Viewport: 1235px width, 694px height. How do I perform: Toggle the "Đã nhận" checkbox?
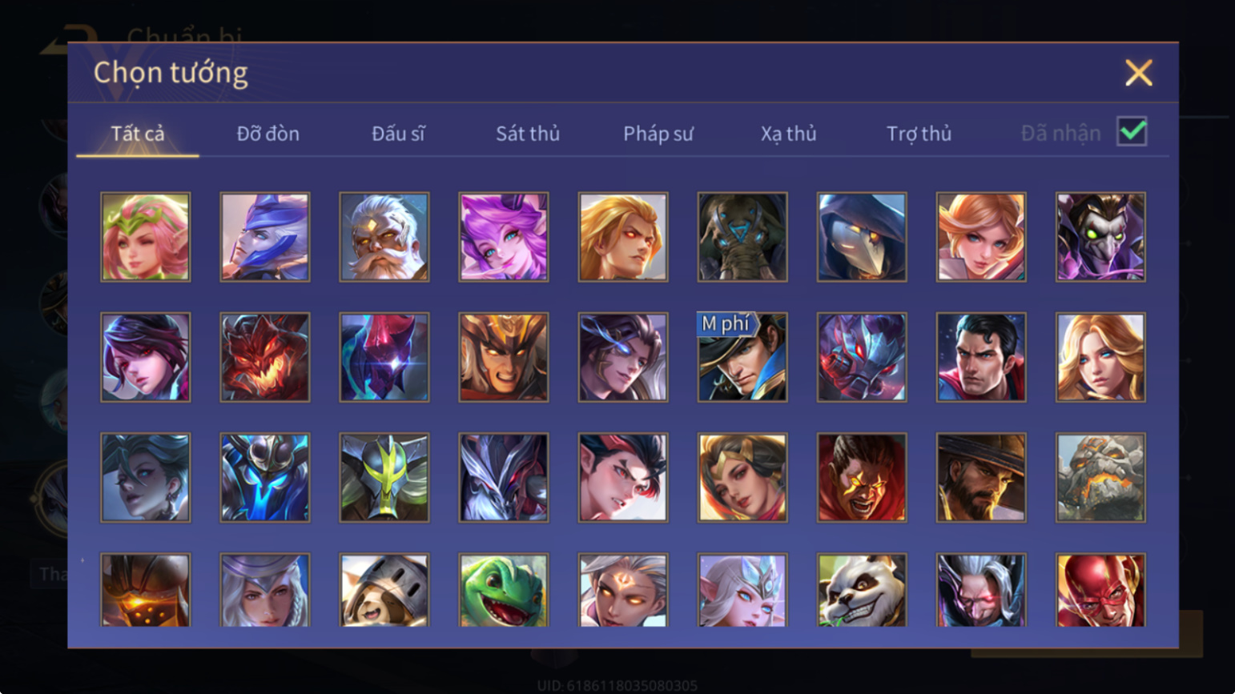coord(1132,131)
